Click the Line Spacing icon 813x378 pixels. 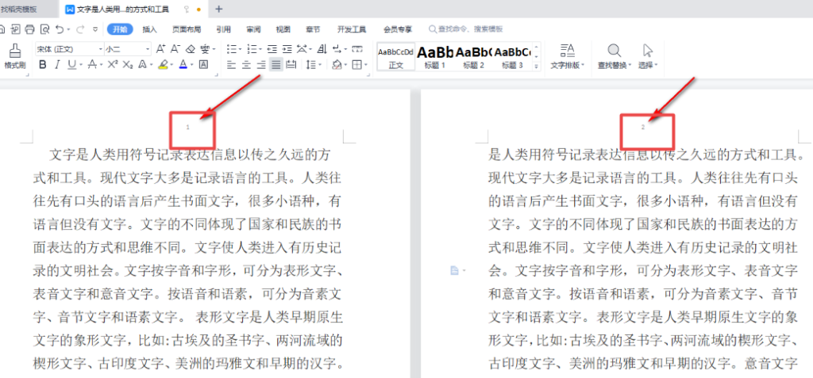(x=310, y=65)
